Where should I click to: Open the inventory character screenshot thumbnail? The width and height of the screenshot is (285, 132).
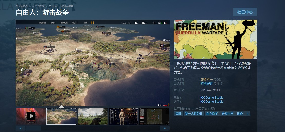pyautogui.click(x=123, y=116)
